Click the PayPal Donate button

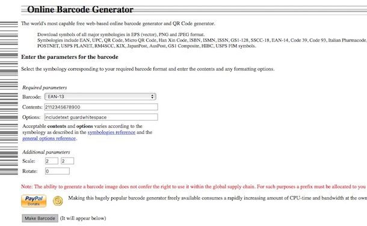coord(34,201)
